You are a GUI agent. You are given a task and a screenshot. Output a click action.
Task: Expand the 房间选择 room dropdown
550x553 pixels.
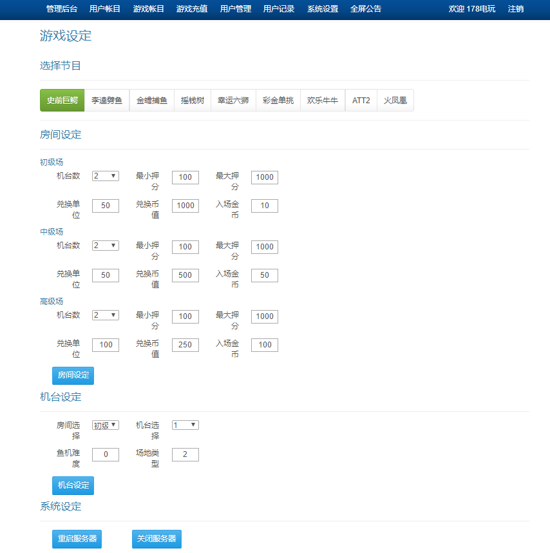(x=105, y=425)
